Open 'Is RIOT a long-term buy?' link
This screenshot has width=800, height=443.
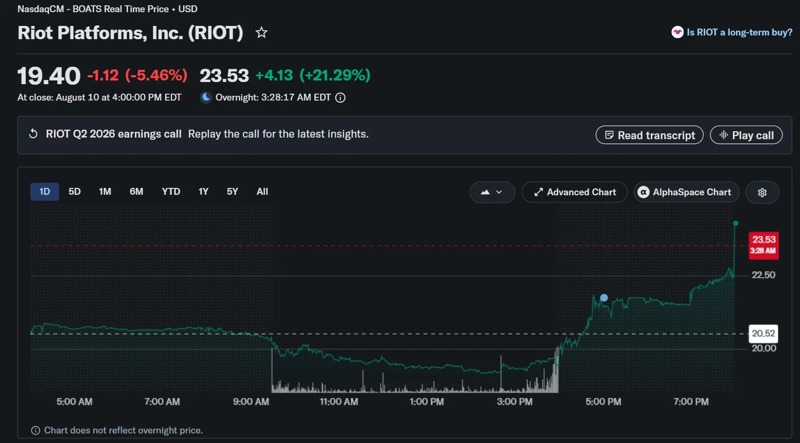(x=739, y=32)
